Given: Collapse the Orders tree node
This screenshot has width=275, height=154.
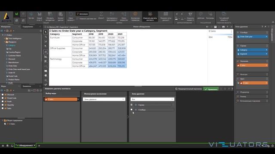Looking at the screenshot, I should coord(3,35).
